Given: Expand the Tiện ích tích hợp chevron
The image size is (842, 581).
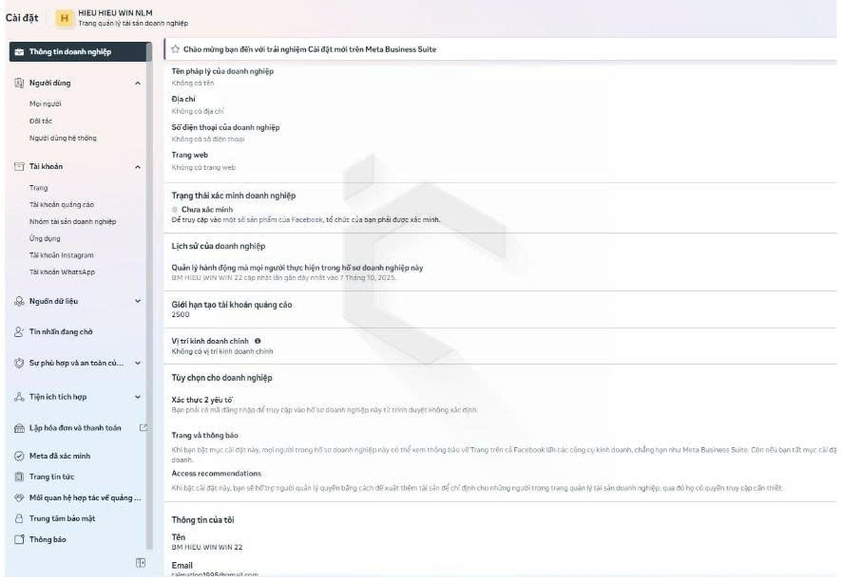Looking at the screenshot, I should (138, 397).
